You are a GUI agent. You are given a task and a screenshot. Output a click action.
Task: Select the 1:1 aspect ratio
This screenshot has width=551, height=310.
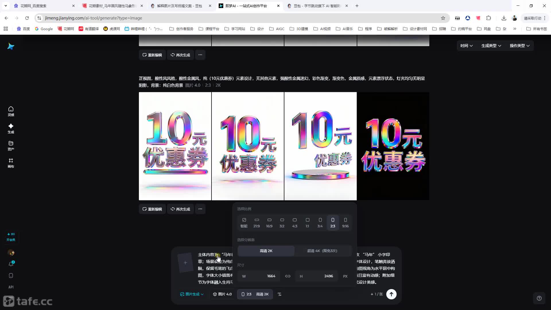coord(307,223)
